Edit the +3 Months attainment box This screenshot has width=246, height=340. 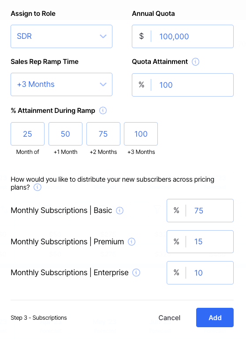141,134
